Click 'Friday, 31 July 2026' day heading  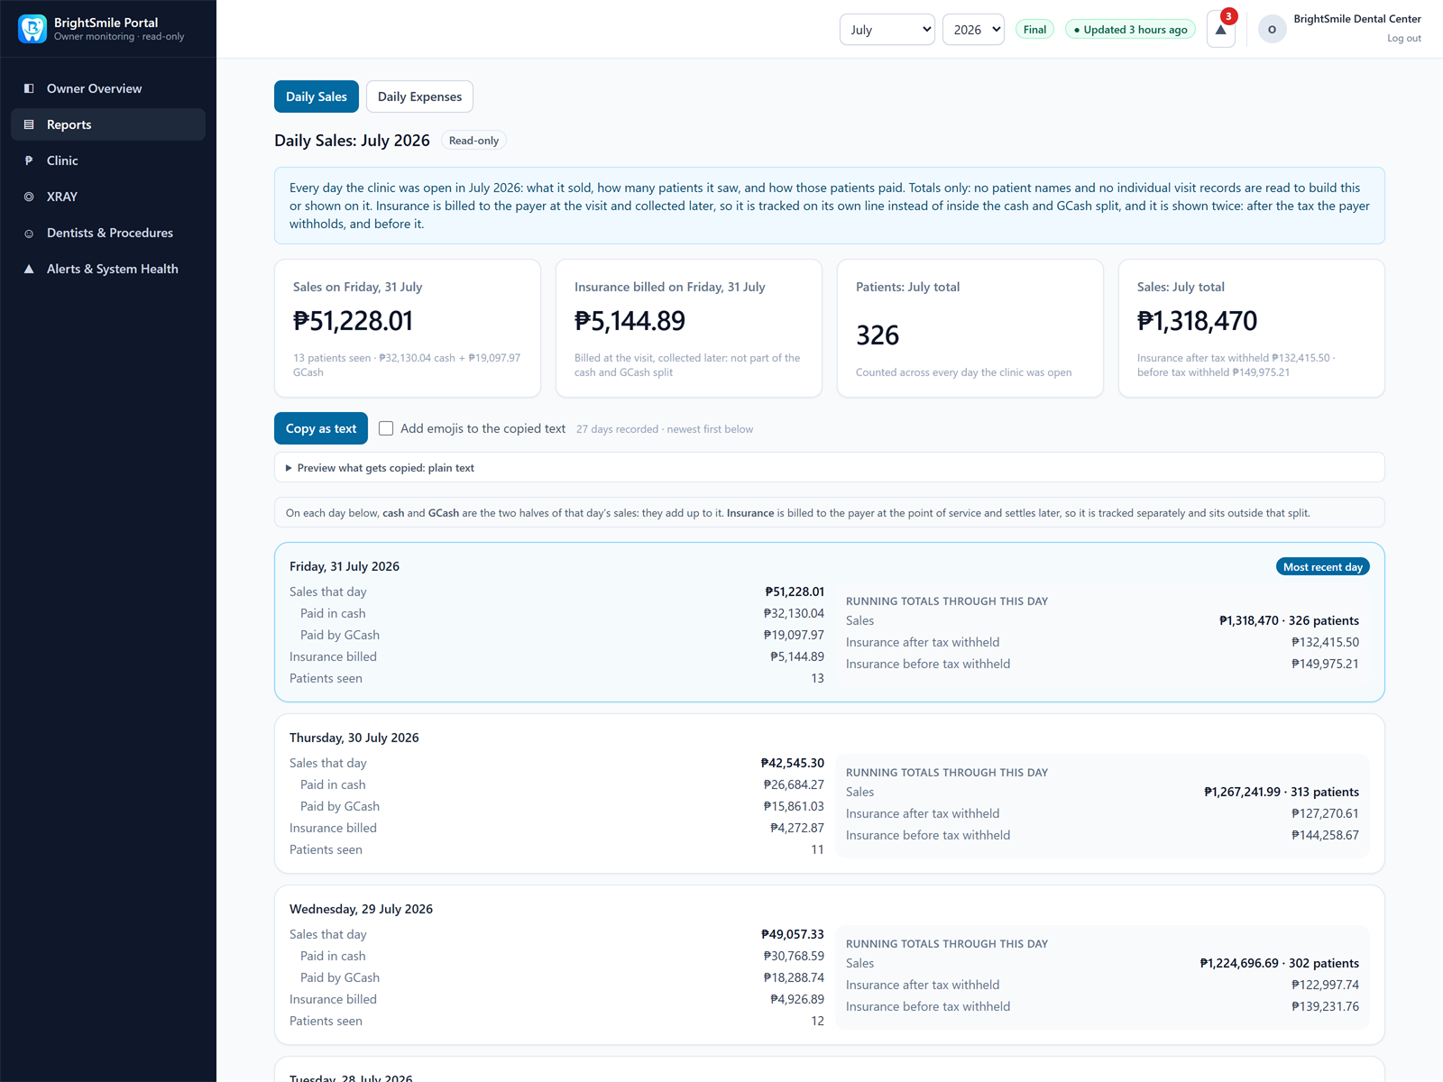[x=345, y=566]
